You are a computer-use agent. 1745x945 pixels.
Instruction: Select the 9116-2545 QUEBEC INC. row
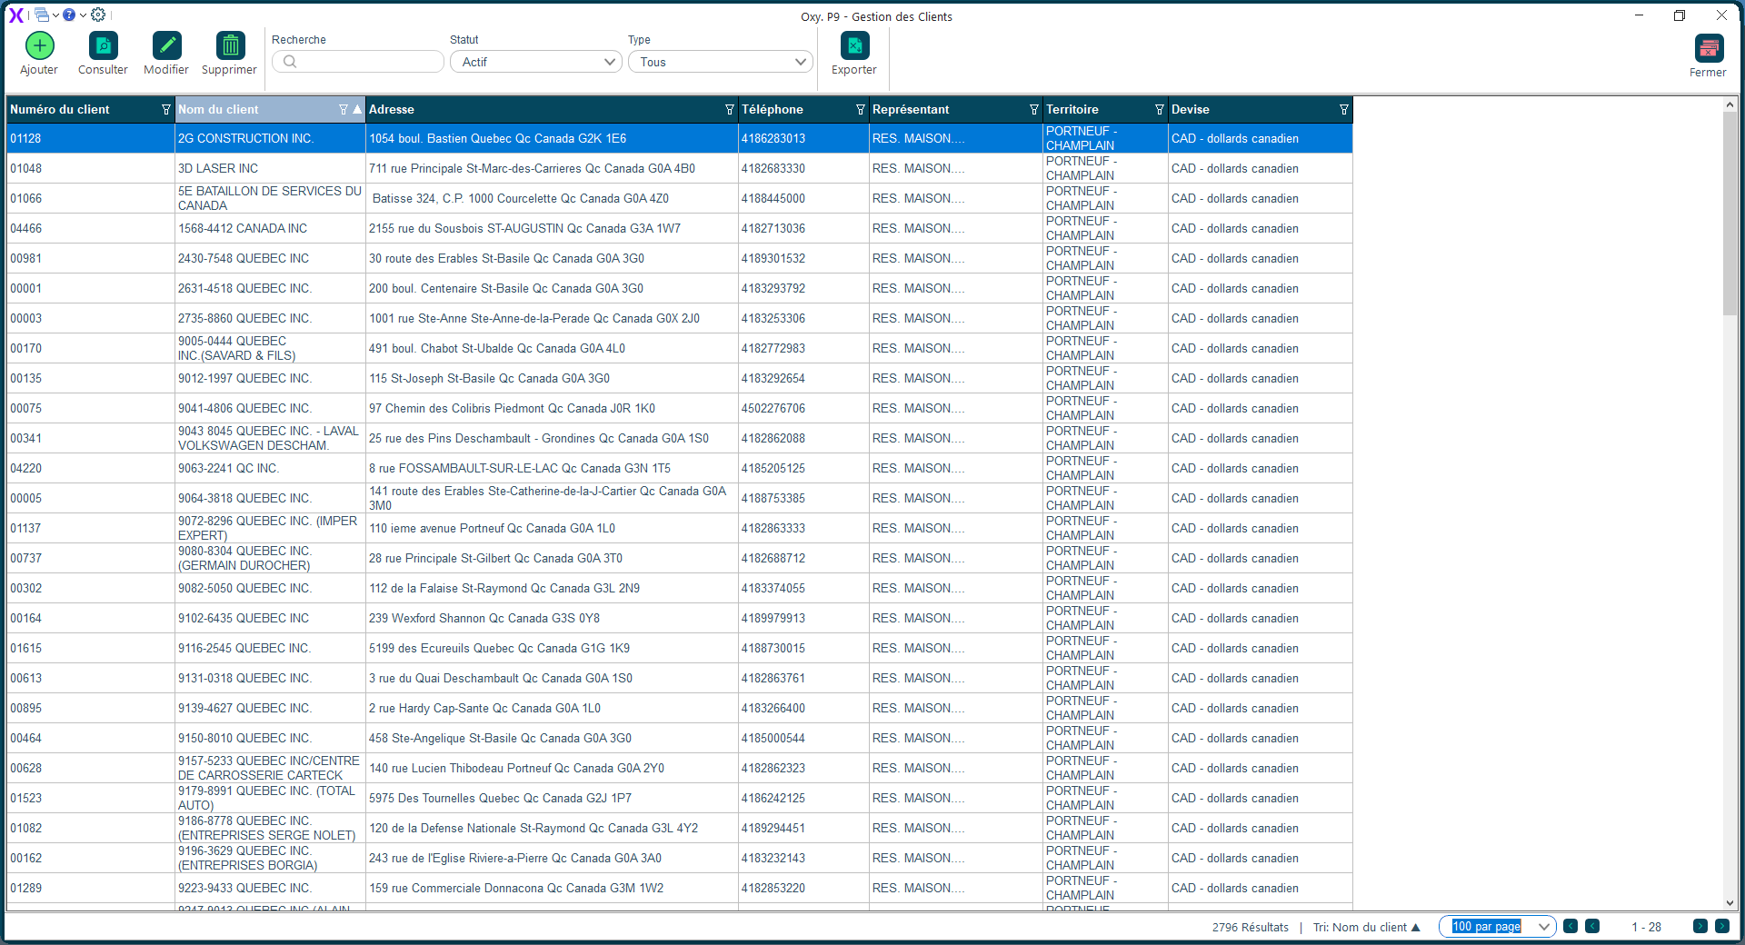679,648
